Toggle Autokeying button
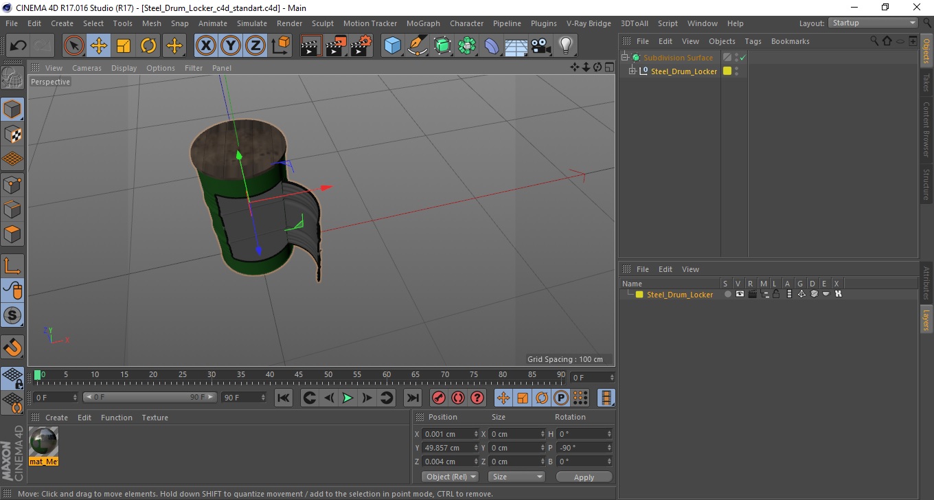 pos(458,398)
